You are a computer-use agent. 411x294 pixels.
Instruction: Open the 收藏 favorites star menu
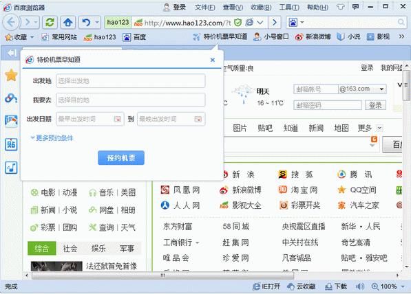coord(19,37)
